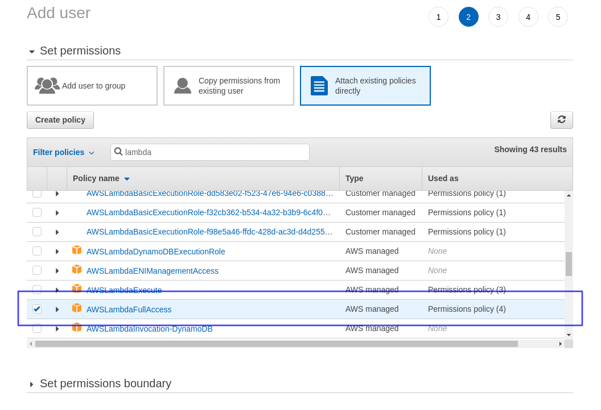The image size is (601, 410).
Task: Expand AWSLambdaFullAccess policy details arrow
Action: (57, 309)
